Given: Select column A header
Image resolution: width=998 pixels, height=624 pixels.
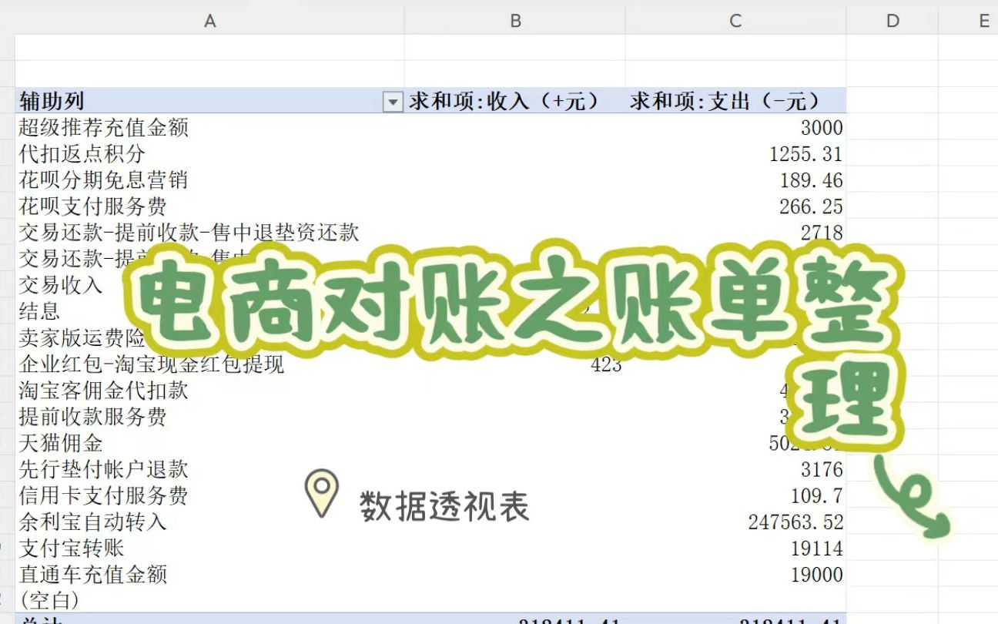Looking at the screenshot, I should 209,21.
